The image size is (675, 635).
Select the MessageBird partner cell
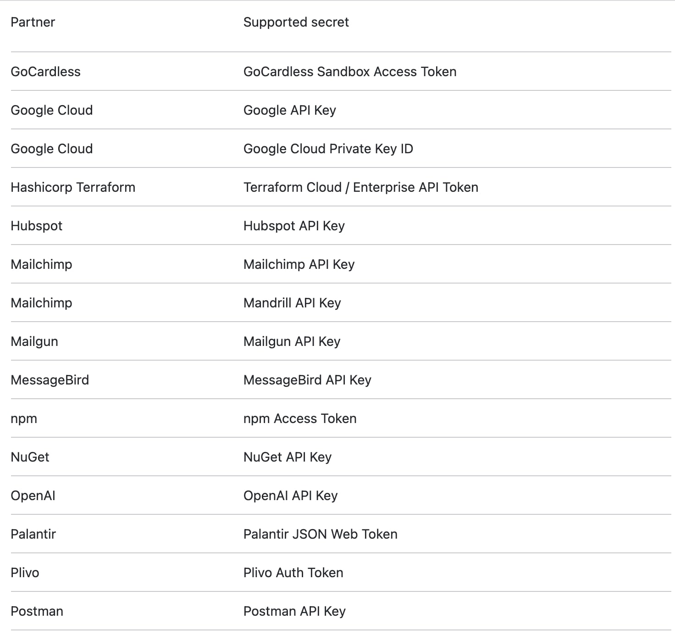[50, 380]
